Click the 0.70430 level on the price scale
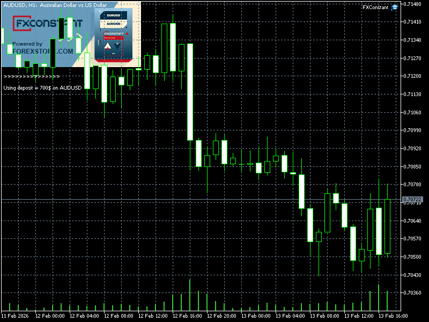429x322 pixels. click(x=412, y=275)
